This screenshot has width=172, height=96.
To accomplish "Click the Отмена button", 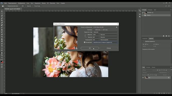I will [109, 48].
